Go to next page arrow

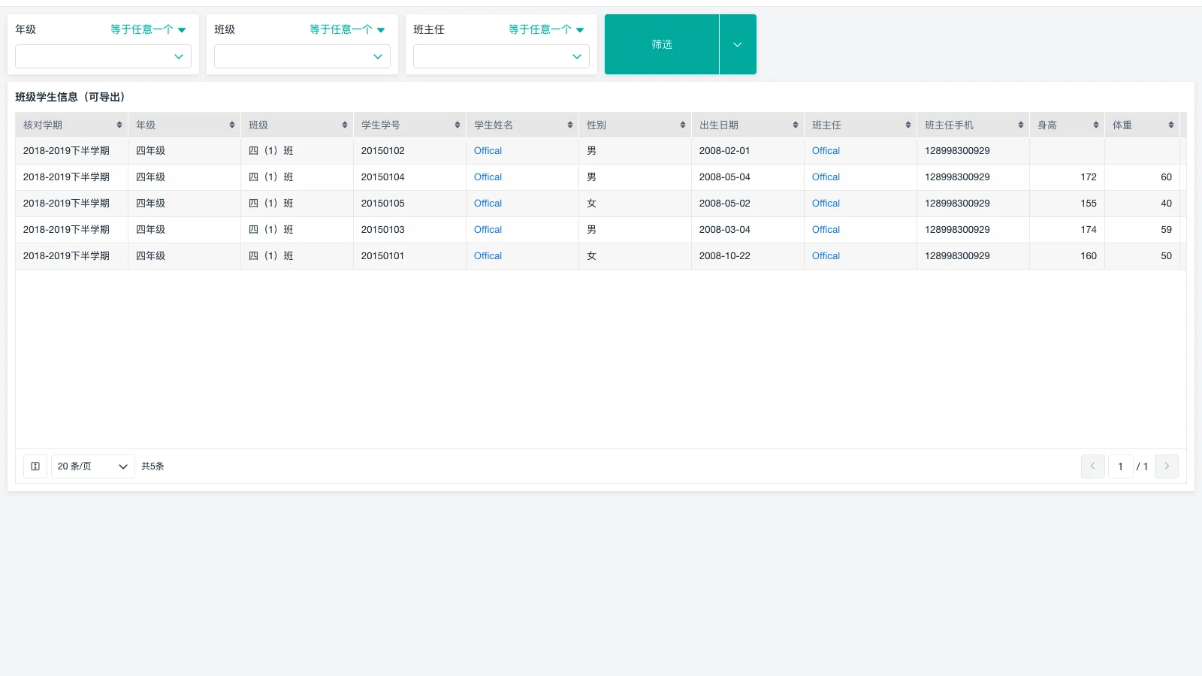(1167, 466)
